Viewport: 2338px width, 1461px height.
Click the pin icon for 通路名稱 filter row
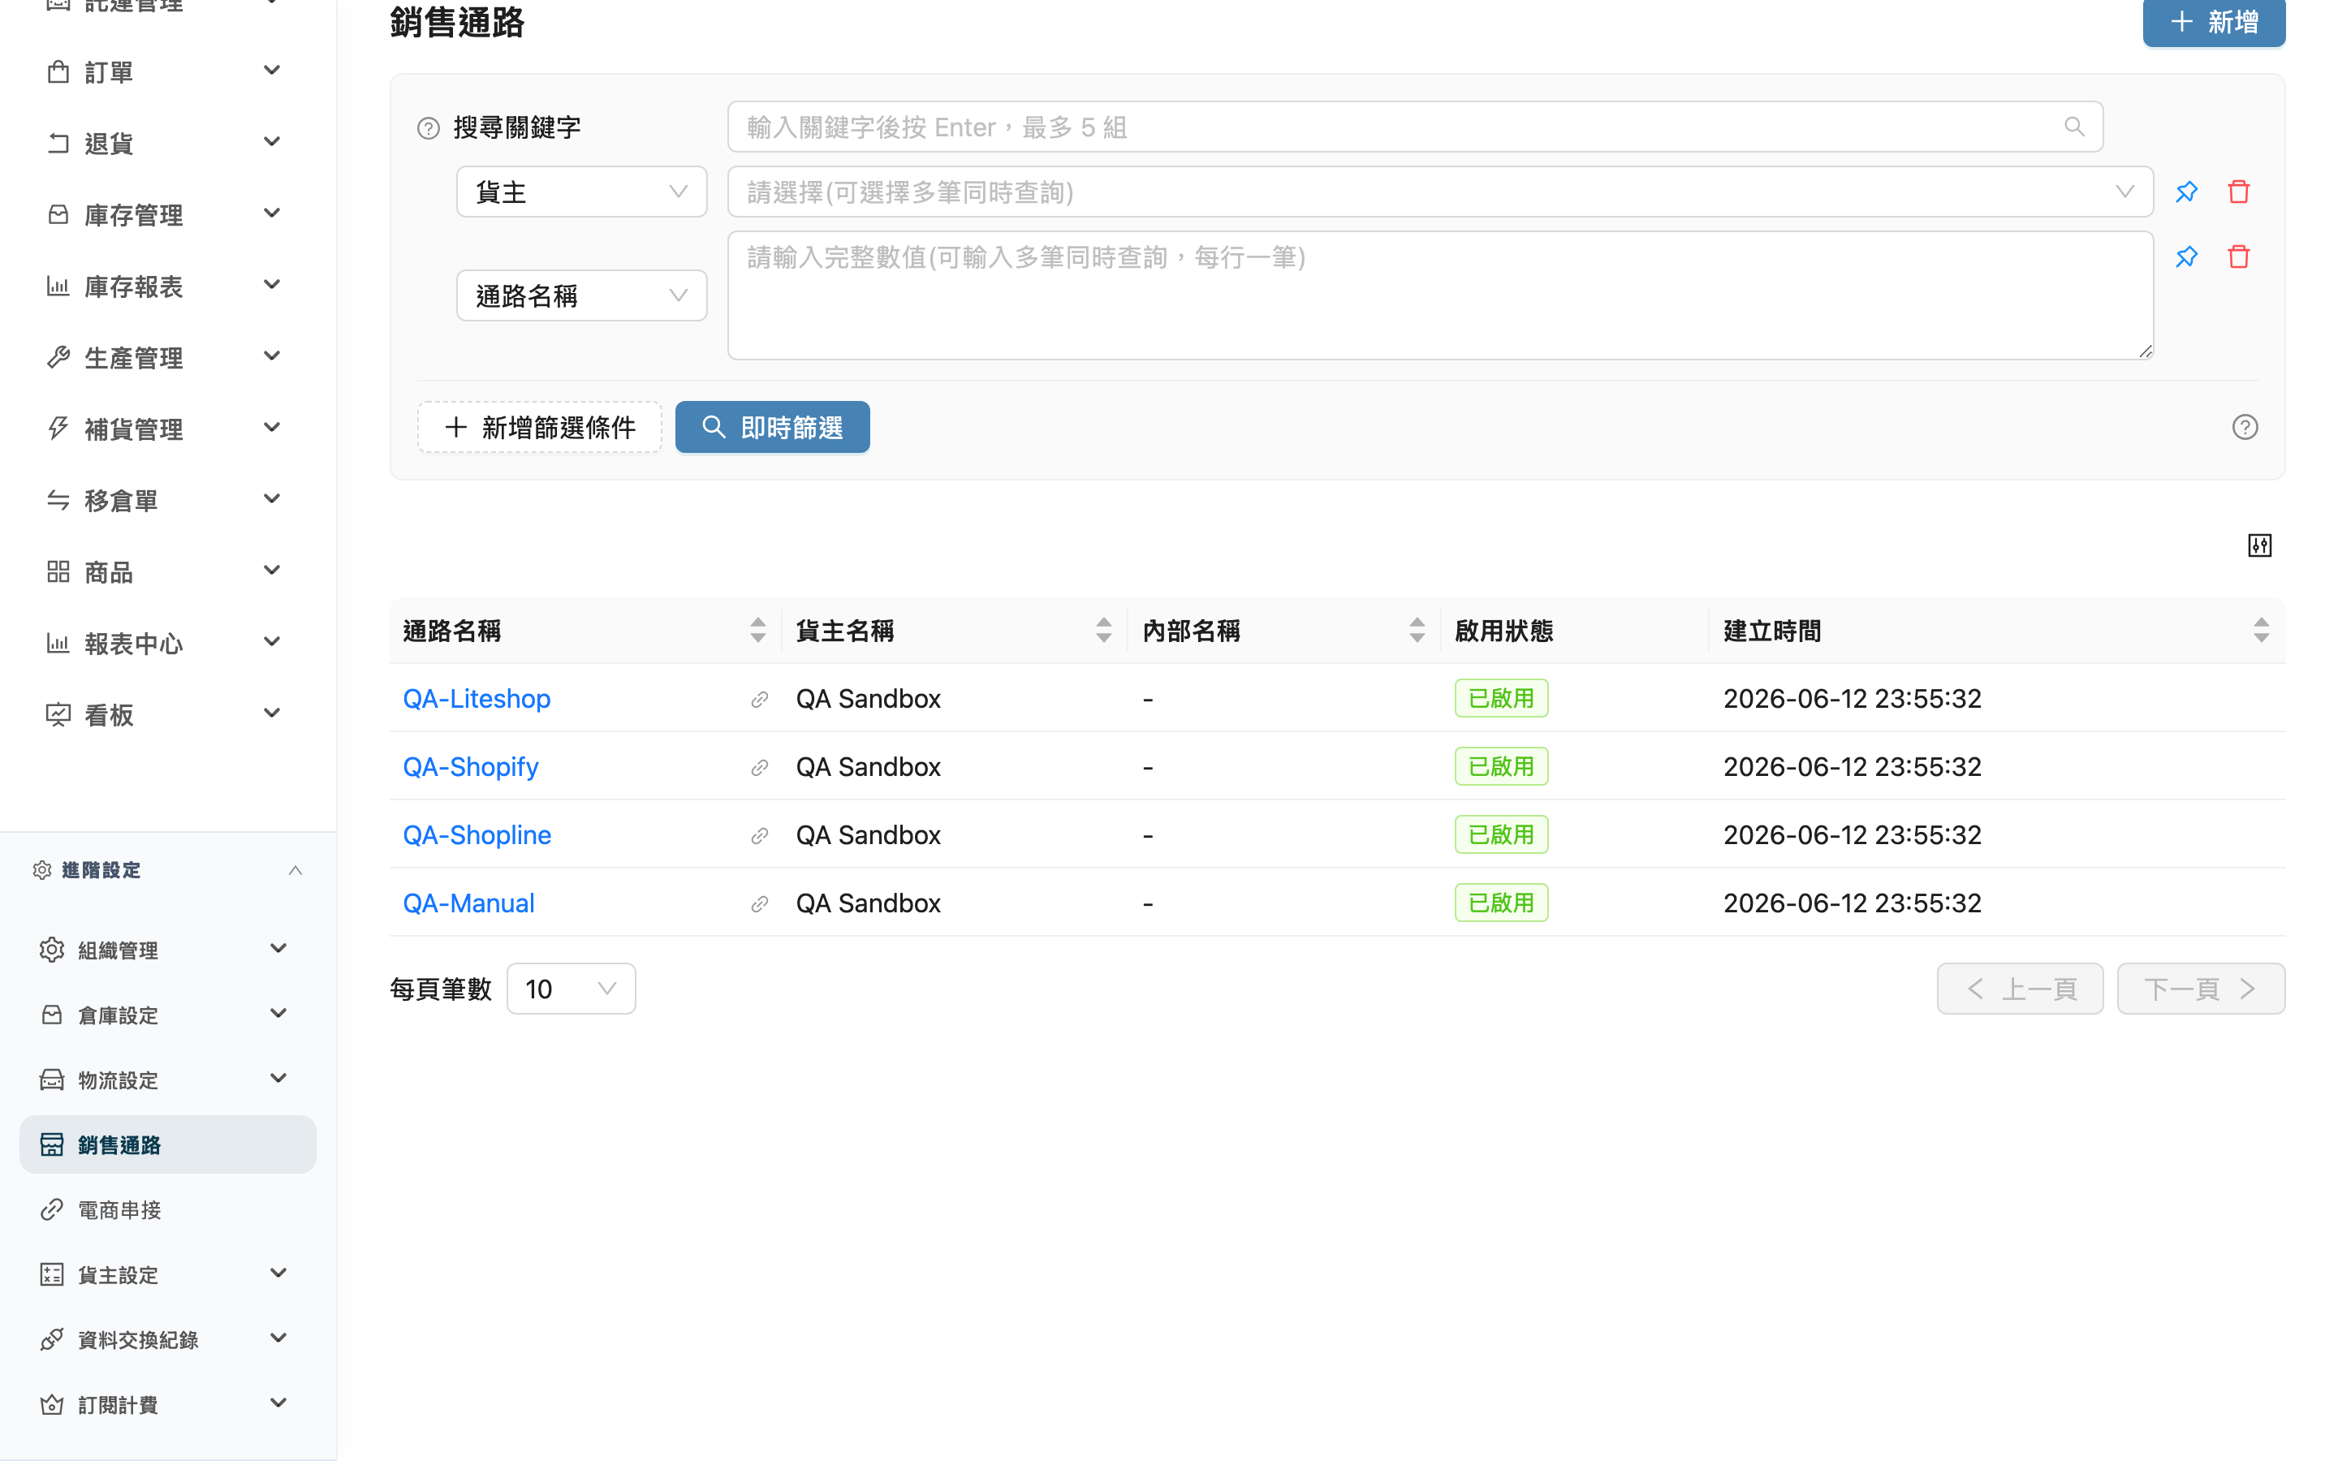2186,256
